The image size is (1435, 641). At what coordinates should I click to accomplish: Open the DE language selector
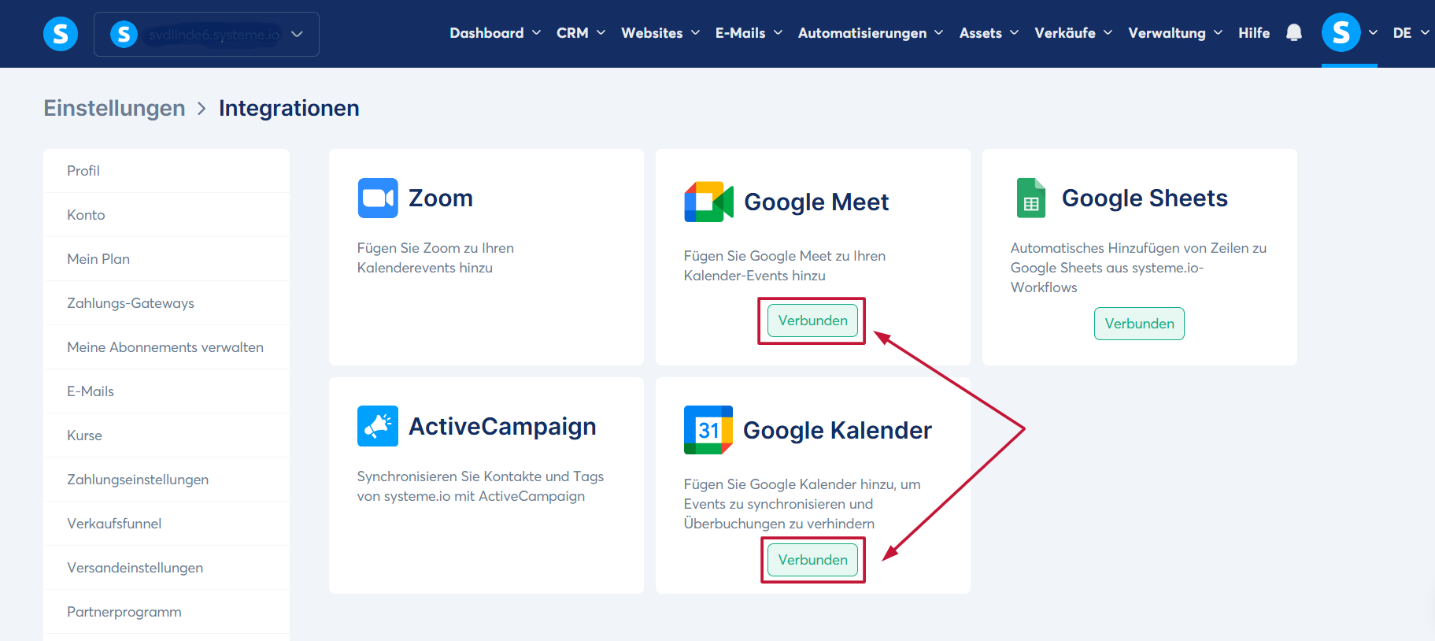[x=1411, y=33]
